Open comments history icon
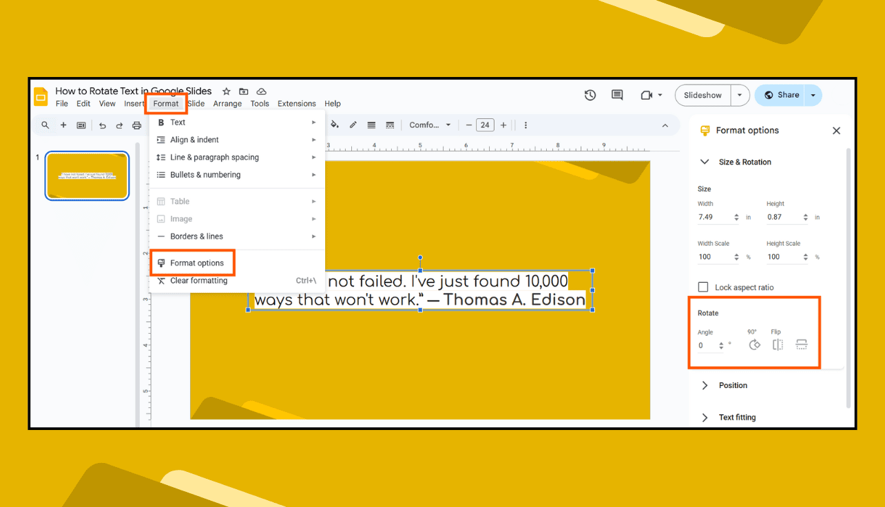 pyautogui.click(x=617, y=95)
